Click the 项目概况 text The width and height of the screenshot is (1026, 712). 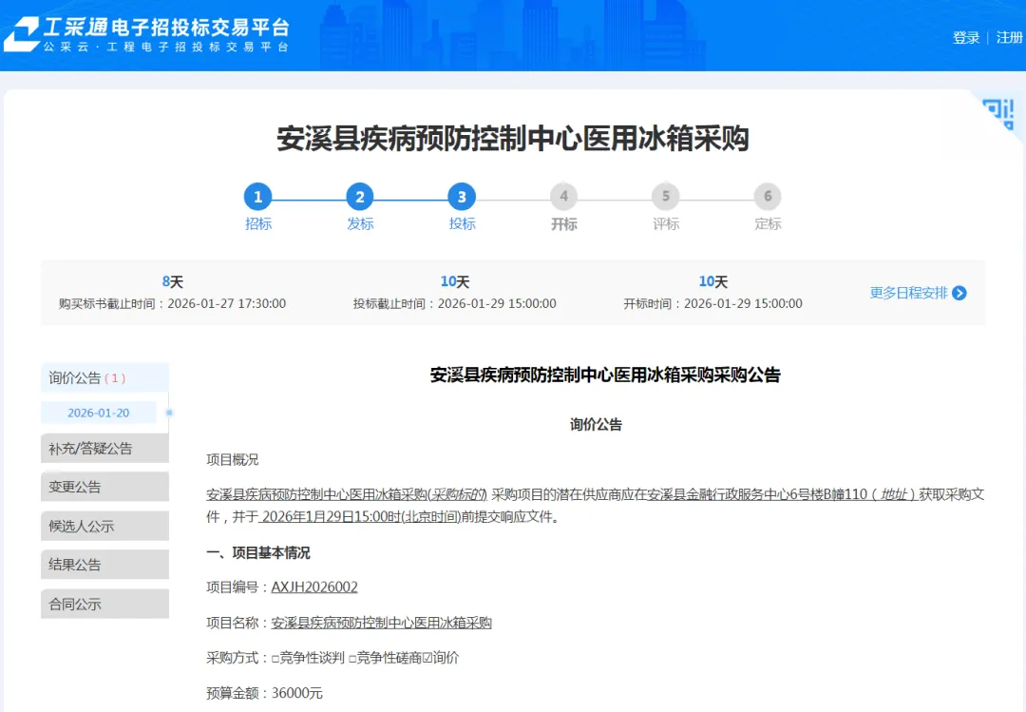233,460
